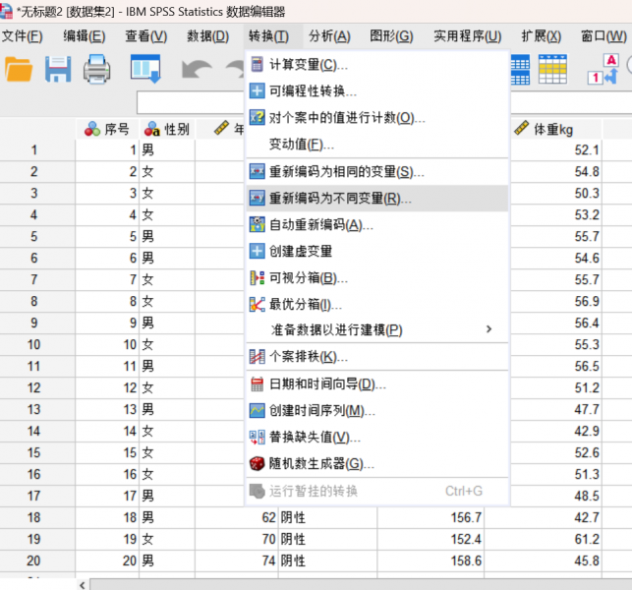Click the Open folder toolbar icon
The height and width of the screenshot is (590, 632).
19,70
